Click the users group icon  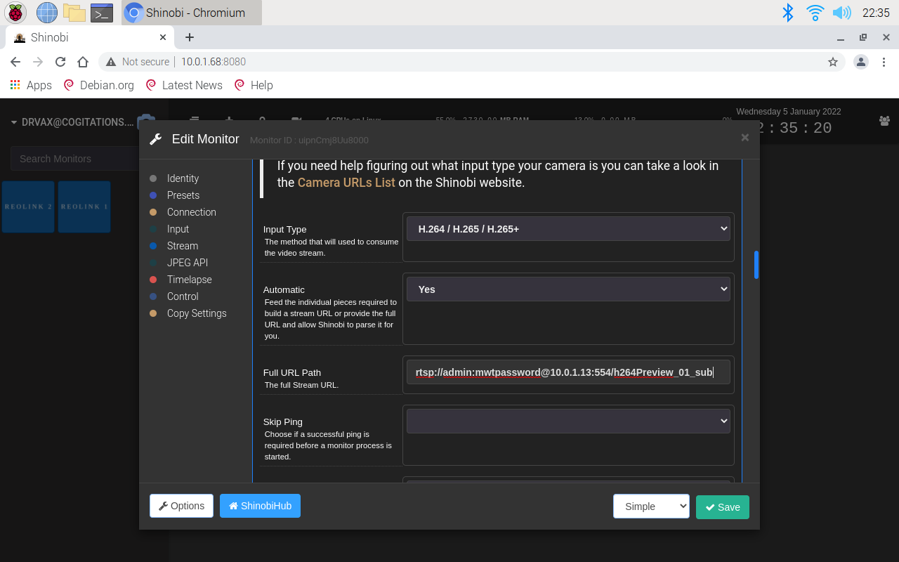pos(884,121)
